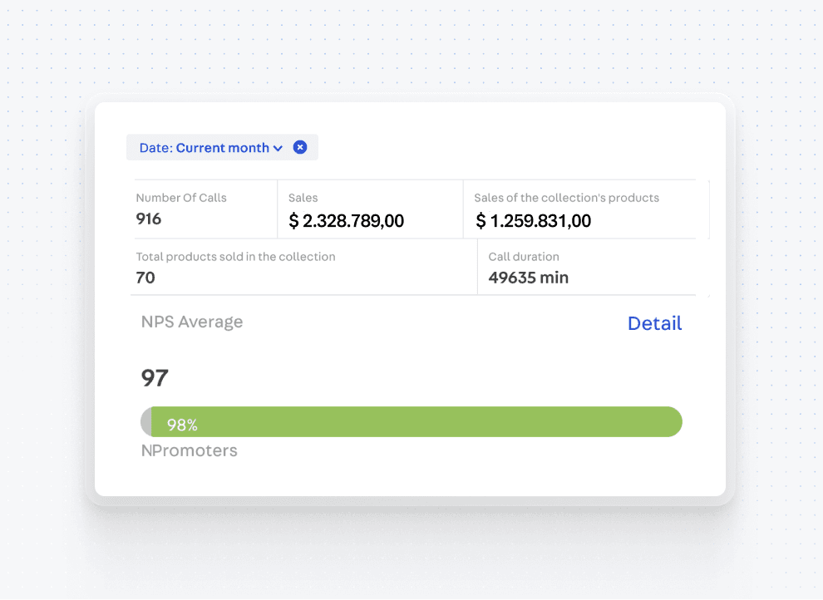The height and width of the screenshot is (600, 823).
Task: Select the $ 2.328.789,00 sales amount
Action: (347, 221)
